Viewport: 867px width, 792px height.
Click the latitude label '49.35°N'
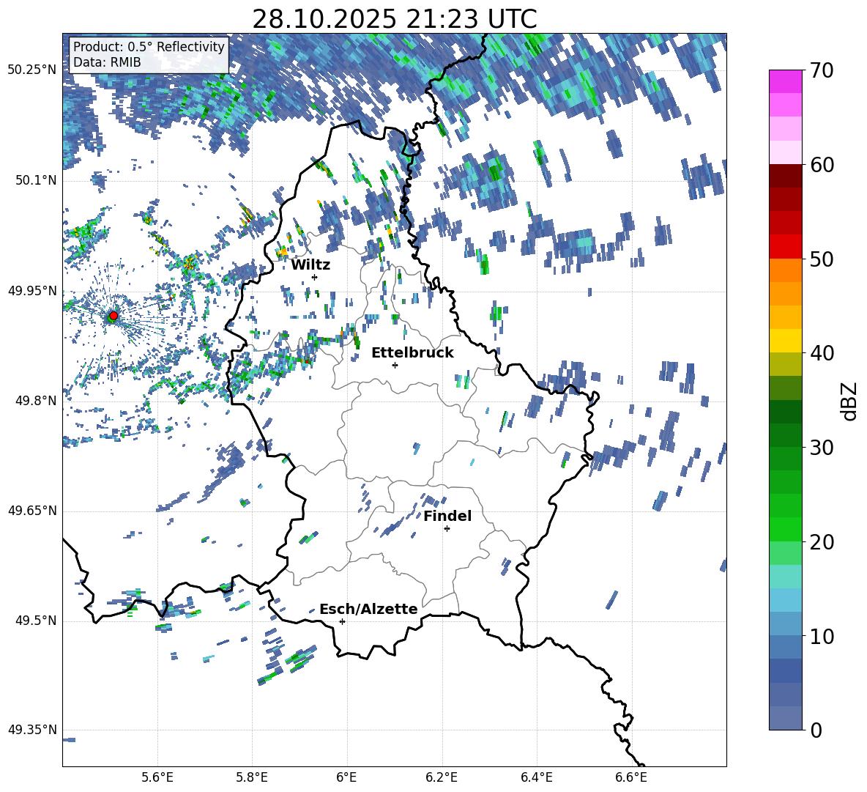coord(32,730)
